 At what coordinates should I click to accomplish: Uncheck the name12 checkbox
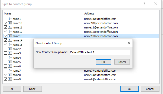click(x=6, y=32)
